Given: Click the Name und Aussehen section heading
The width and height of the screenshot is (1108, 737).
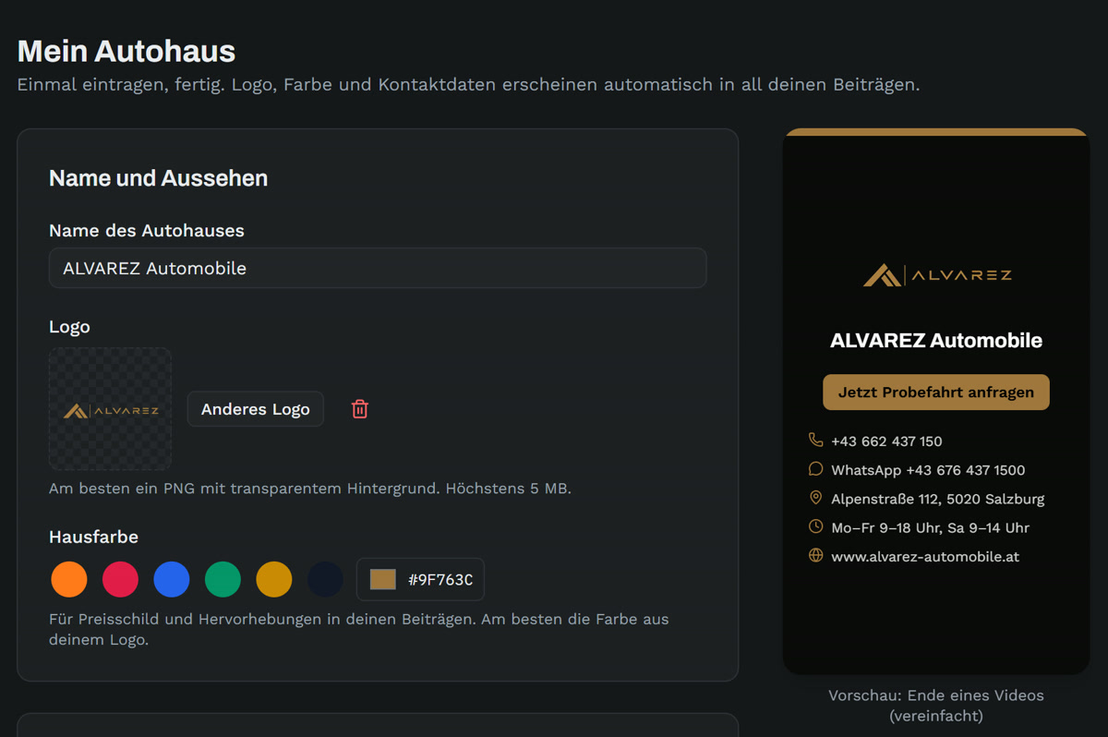Looking at the screenshot, I should (159, 178).
